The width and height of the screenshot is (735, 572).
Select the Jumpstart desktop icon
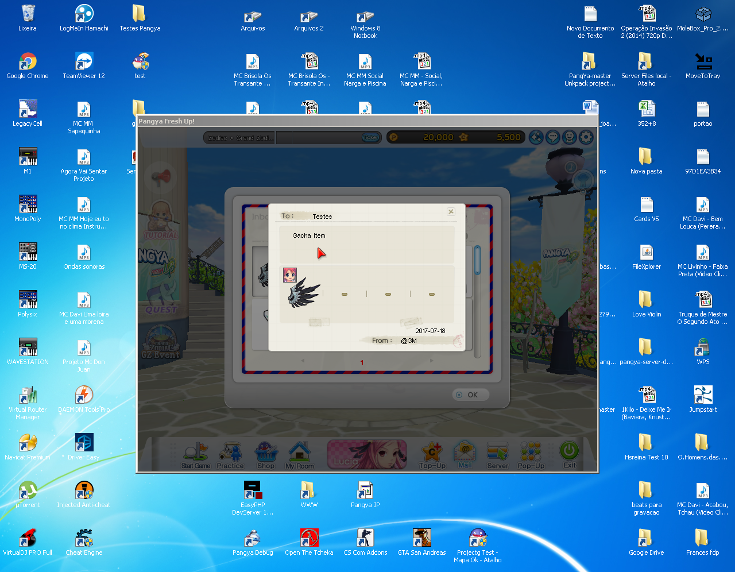coord(703,399)
